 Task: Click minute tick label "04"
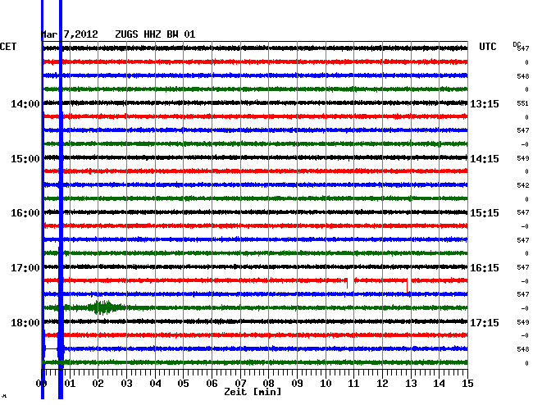[x=155, y=383]
